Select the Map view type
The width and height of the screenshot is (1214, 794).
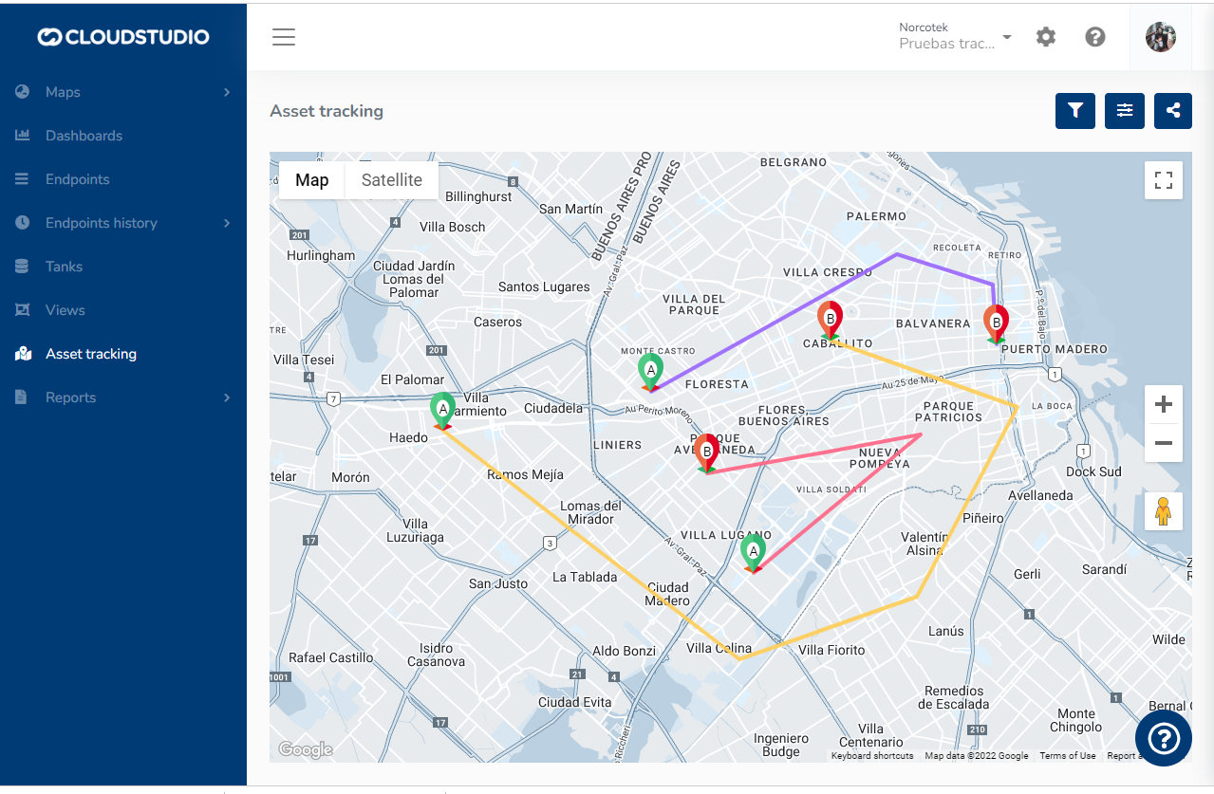tap(311, 180)
